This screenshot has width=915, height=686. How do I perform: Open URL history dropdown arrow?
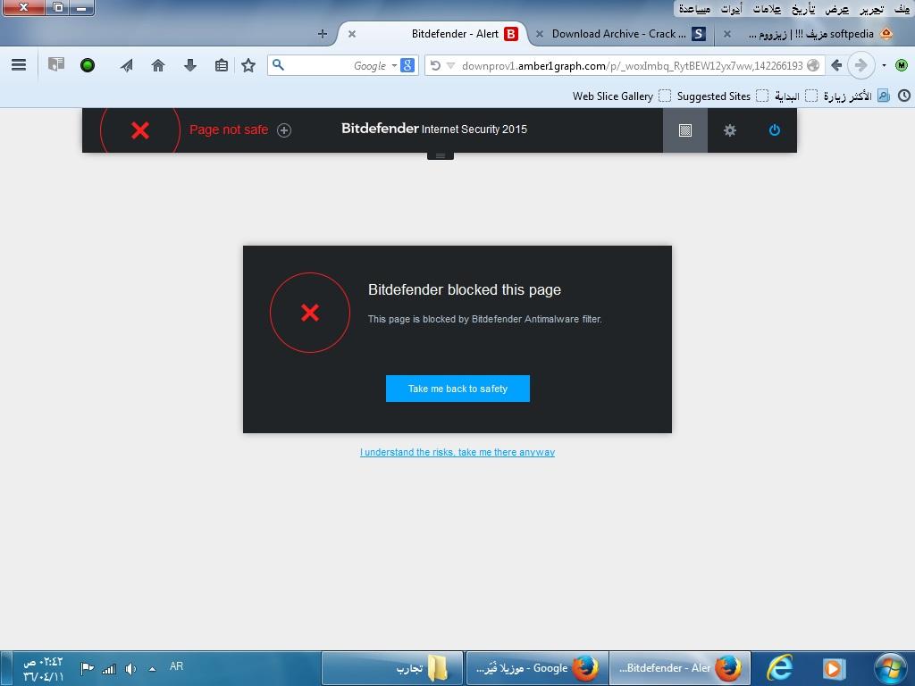point(450,65)
